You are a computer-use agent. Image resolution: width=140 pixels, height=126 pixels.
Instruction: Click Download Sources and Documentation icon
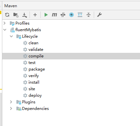pos(25,15)
